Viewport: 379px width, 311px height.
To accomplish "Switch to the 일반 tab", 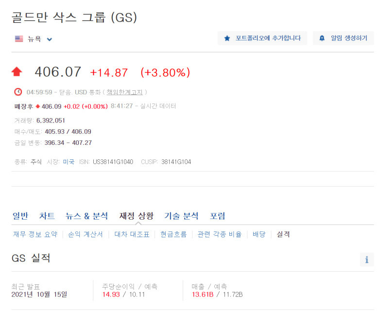I will pos(20,216).
